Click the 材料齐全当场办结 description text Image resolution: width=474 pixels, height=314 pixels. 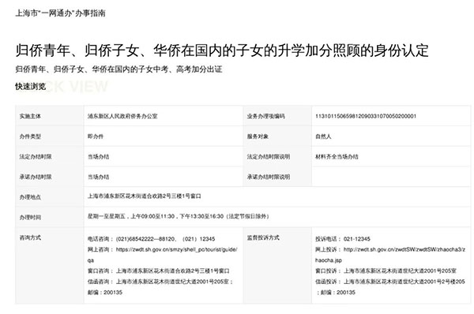337,157
